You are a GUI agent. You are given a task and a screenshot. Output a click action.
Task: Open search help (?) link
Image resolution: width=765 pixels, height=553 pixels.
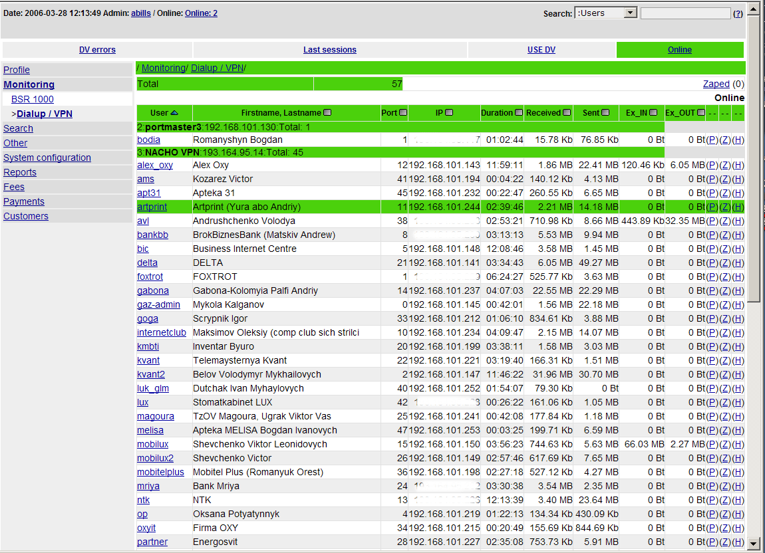[738, 14]
